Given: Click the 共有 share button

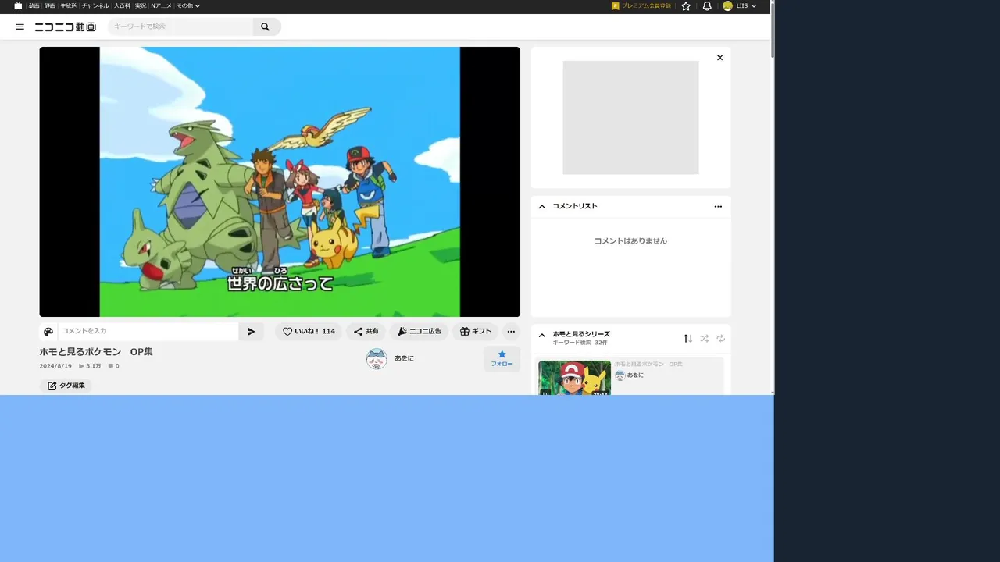Looking at the screenshot, I should coord(366,332).
